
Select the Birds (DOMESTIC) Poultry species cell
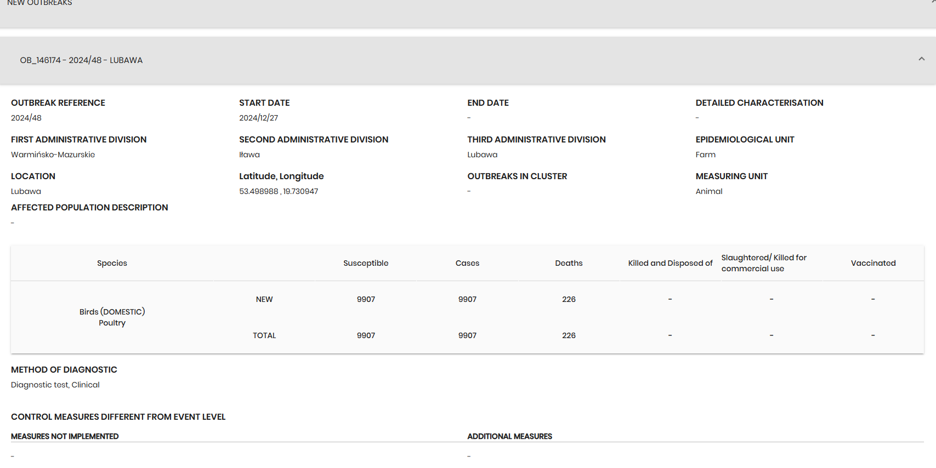click(x=112, y=317)
